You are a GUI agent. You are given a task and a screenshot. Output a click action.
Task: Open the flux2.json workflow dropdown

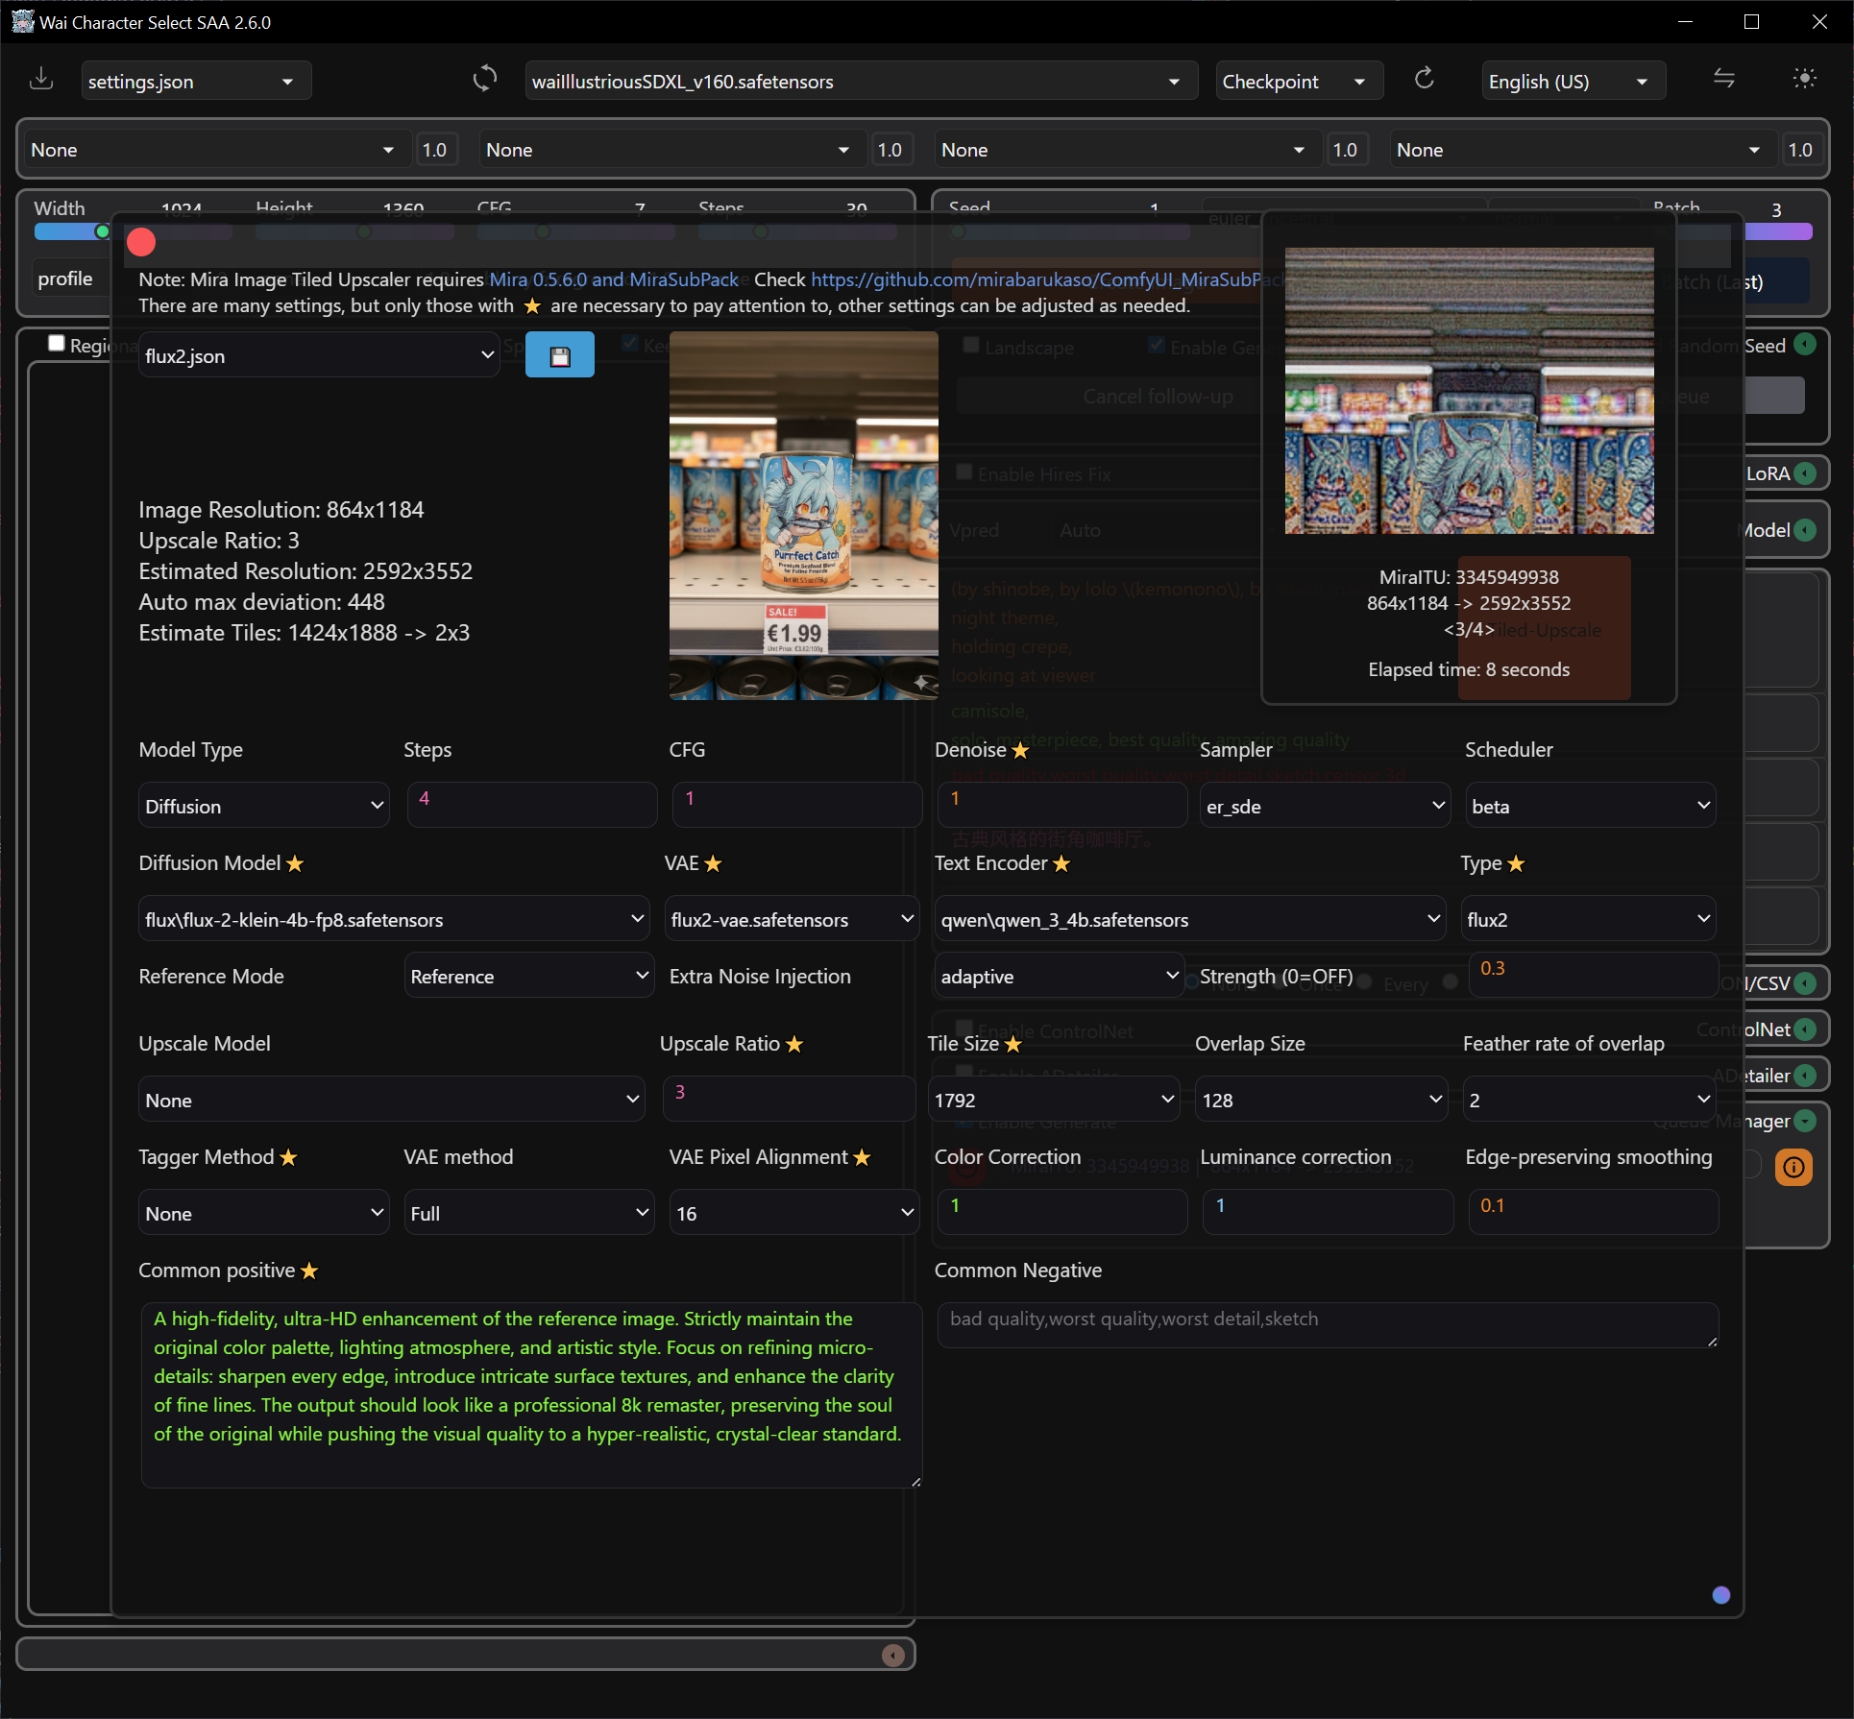pyautogui.click(x=319, y=355)
